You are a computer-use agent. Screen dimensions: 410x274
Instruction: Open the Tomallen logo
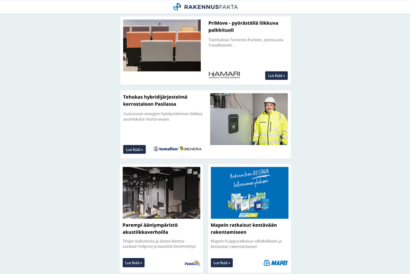pos(165,149)
